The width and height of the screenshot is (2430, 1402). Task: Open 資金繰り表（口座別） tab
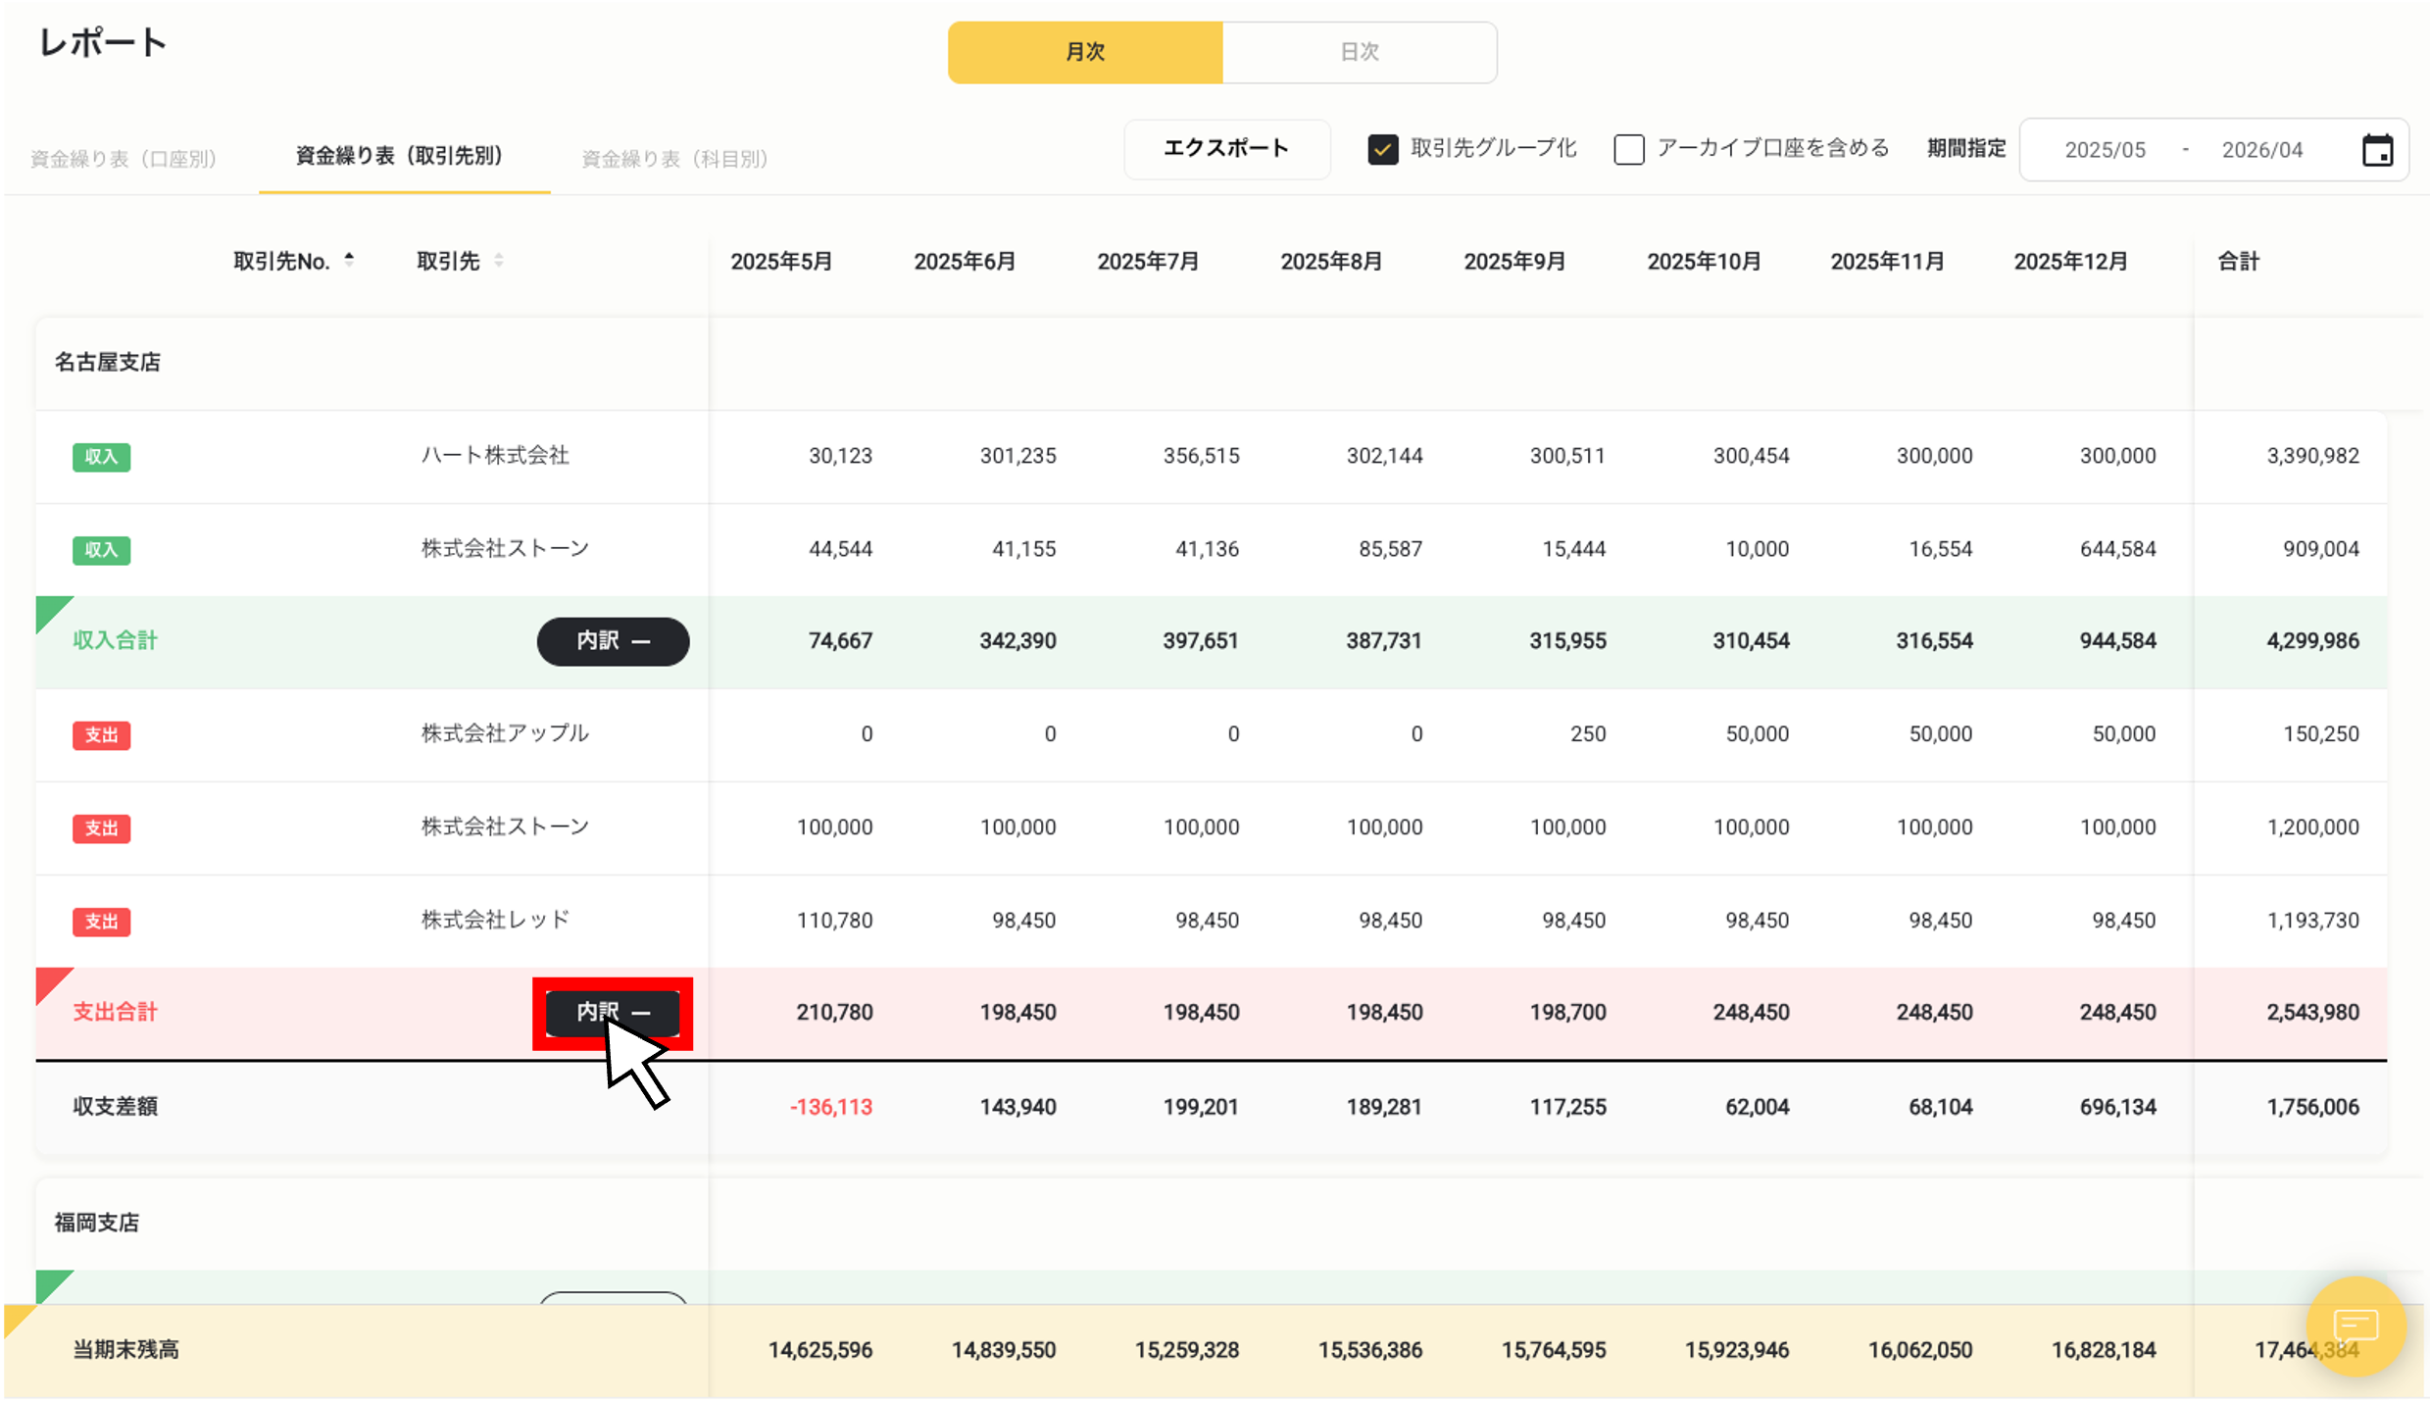pos(124,159)
